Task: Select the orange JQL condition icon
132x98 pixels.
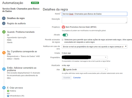Action: tap(4, 53)
